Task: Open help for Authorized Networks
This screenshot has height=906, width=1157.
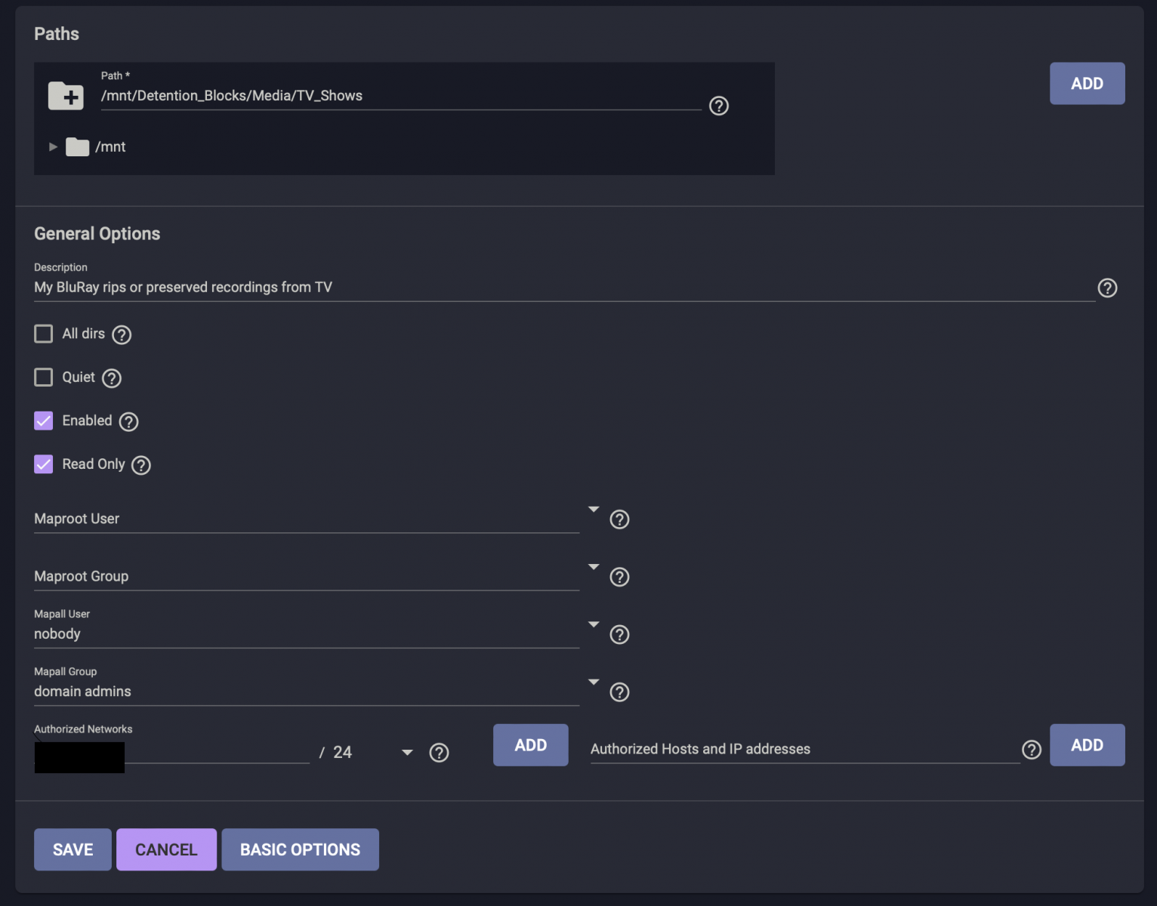Action: pyautogui.click(x=439, y=753)
